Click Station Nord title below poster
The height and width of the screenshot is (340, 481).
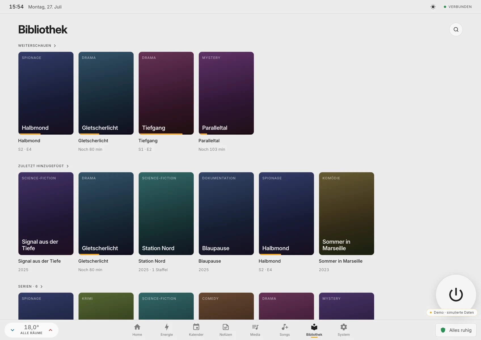152,261
